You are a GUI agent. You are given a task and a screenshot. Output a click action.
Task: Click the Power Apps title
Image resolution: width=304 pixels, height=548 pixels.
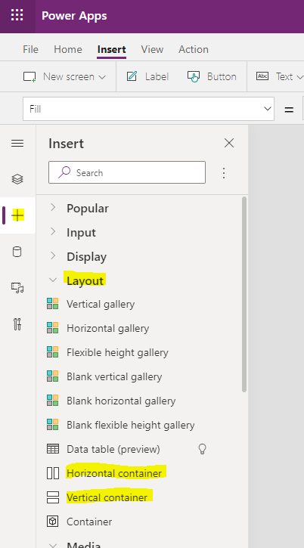pyautogui.click(x=74, y=16)
